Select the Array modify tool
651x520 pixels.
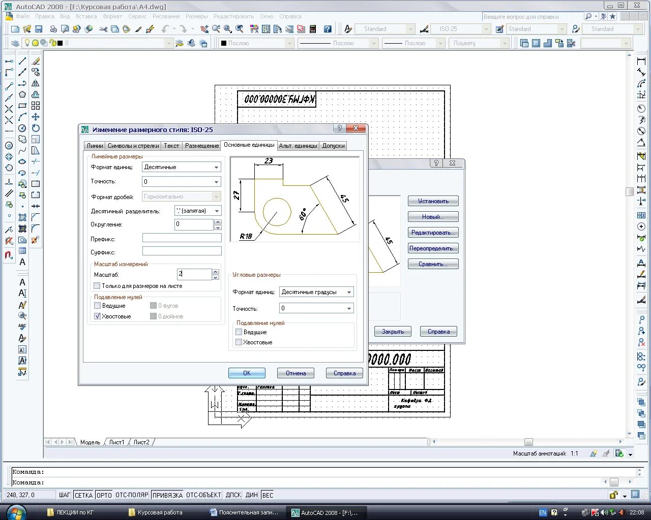point(36,106)
